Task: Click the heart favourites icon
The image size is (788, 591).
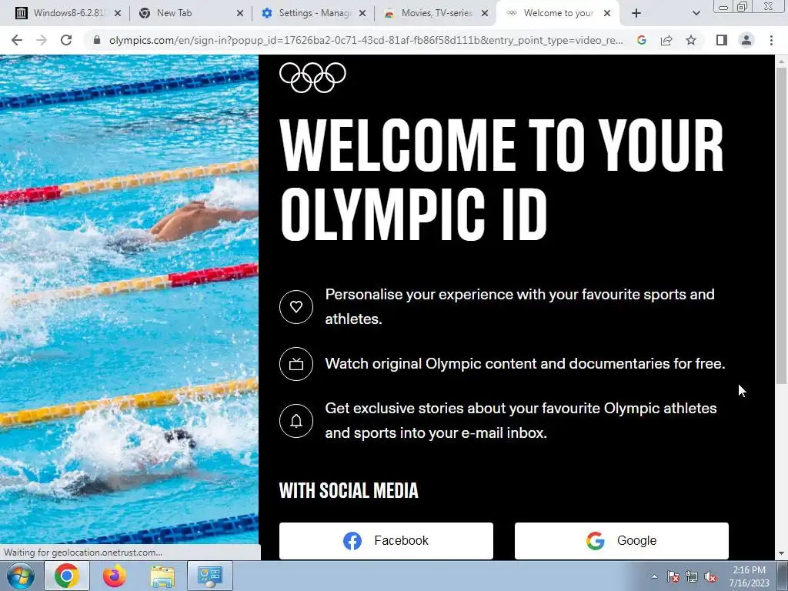Action: (x=296, y=306)
